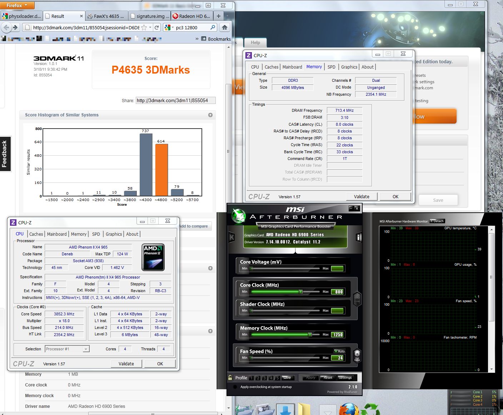List all tabs dropdown arrow in Firefox

[x=228, y=16]
